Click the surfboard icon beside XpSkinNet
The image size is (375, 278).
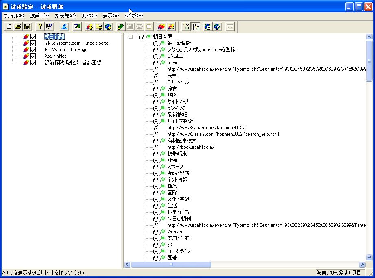[26, 56]
